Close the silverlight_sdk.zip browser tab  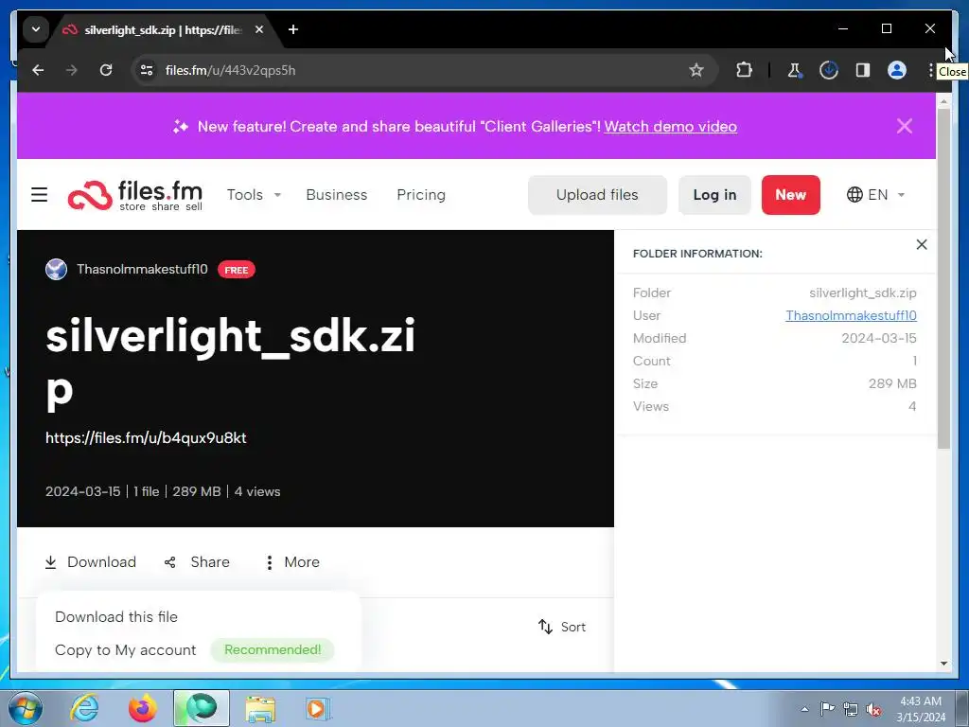pyautogui.click(x=259, y=29)
